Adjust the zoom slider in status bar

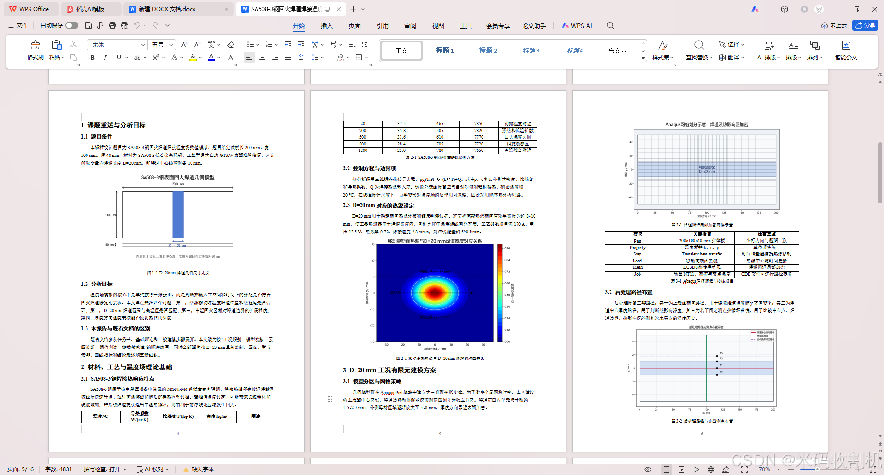coord(818,469)
